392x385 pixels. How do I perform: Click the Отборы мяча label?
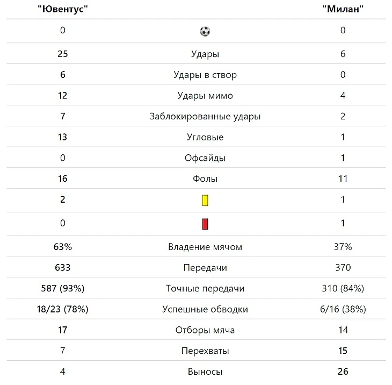point(205,330)
